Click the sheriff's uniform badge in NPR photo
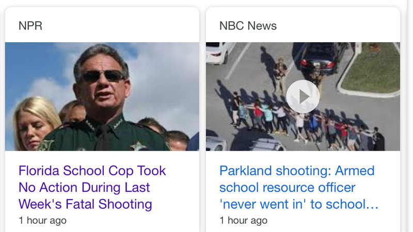This screenshot has width=413, height=232. [x=138, y=146]
